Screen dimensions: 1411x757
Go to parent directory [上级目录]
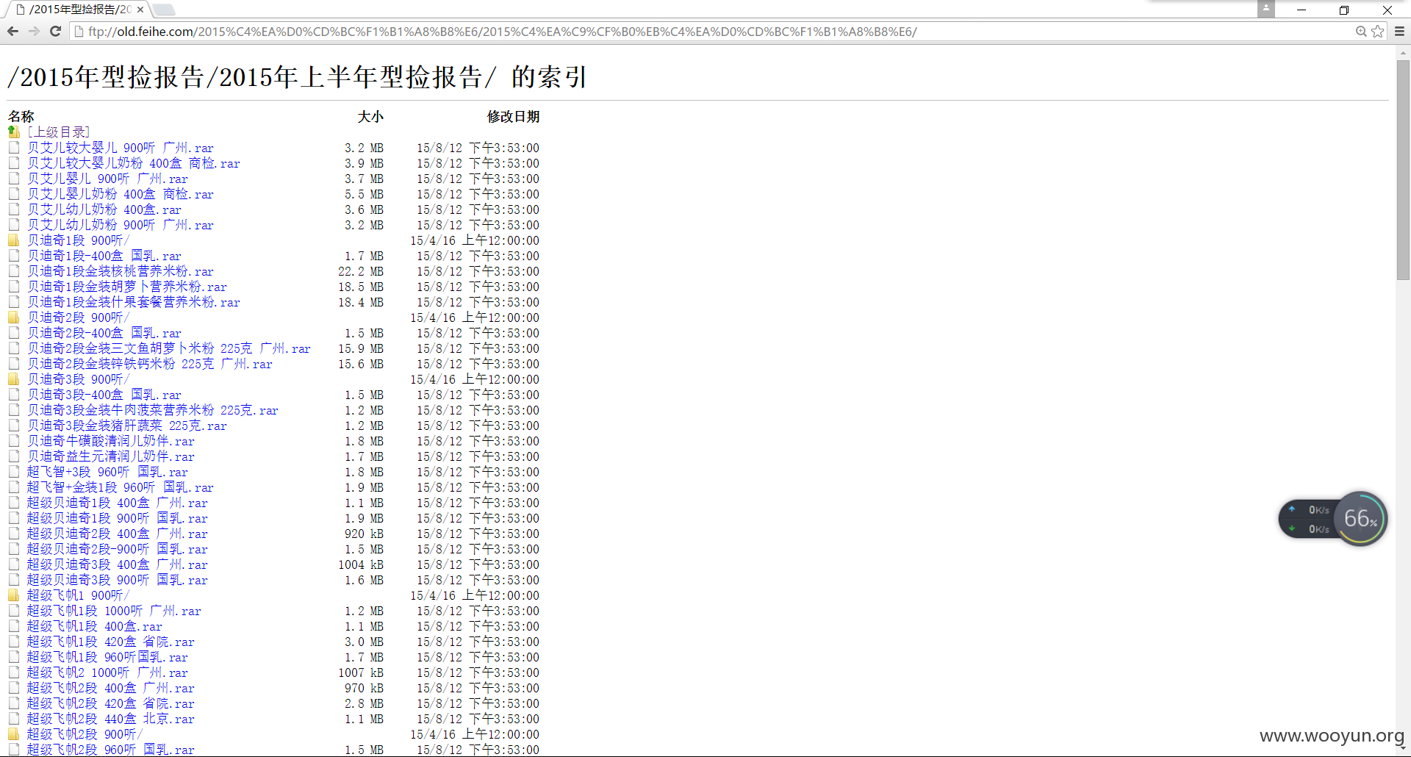pos(59,132)
